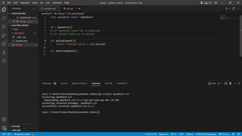Open the Run menu
This screenshot has width=242, height=136.
click(x=48, y=3)
